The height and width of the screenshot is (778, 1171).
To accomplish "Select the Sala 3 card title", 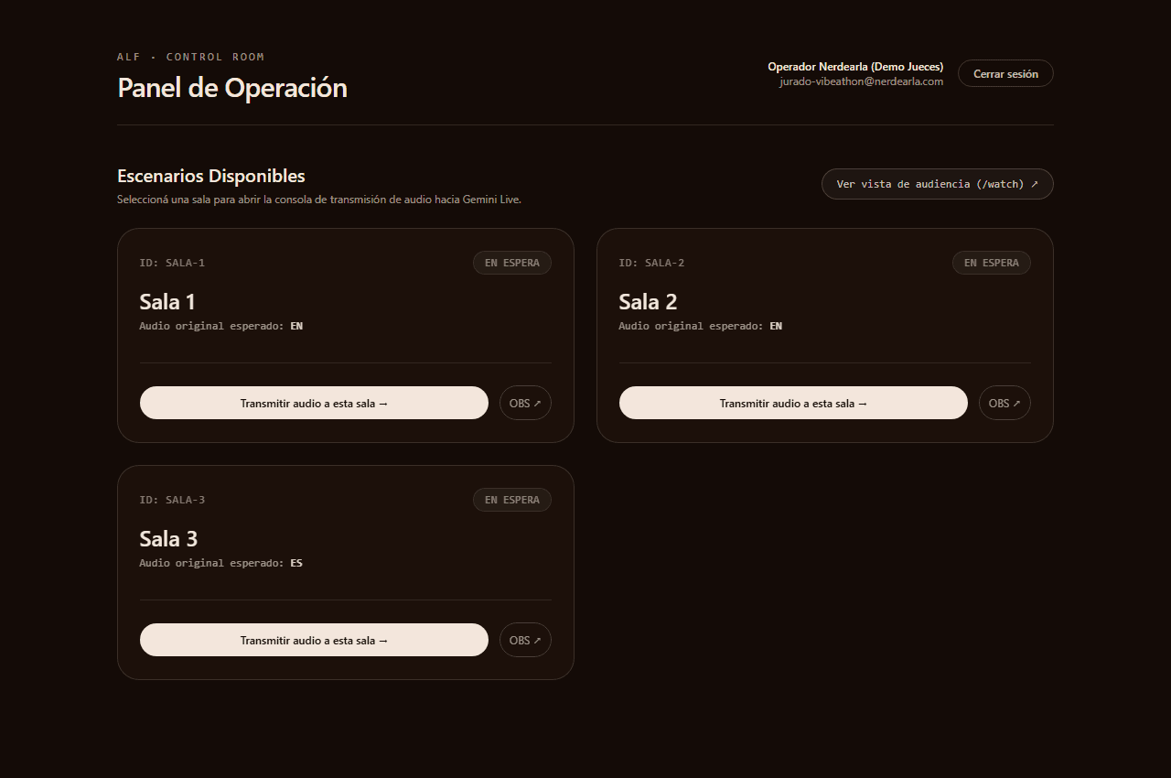I will point(168,539).
